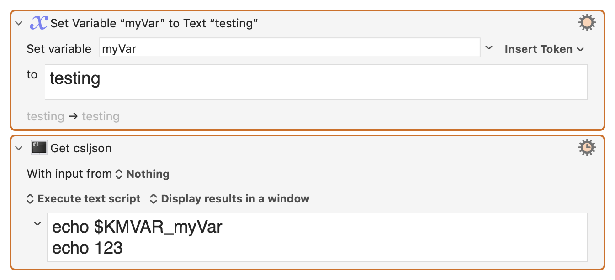Change the "With input from Nothing" popup
The image size is (615, 280).
tap(143, 174)
